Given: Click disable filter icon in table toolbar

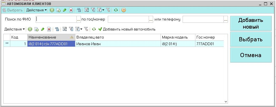Looking at the screenshot, I should [86, 29].
